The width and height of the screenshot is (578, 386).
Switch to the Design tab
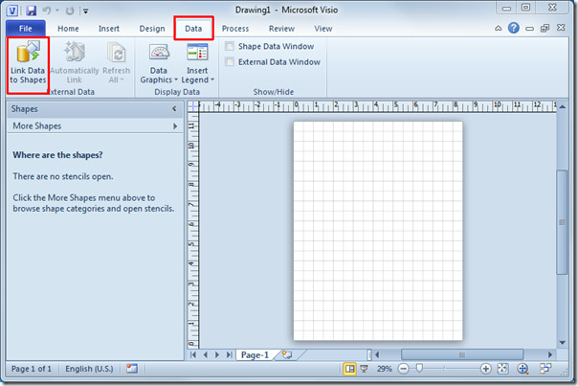click(152, 29)
